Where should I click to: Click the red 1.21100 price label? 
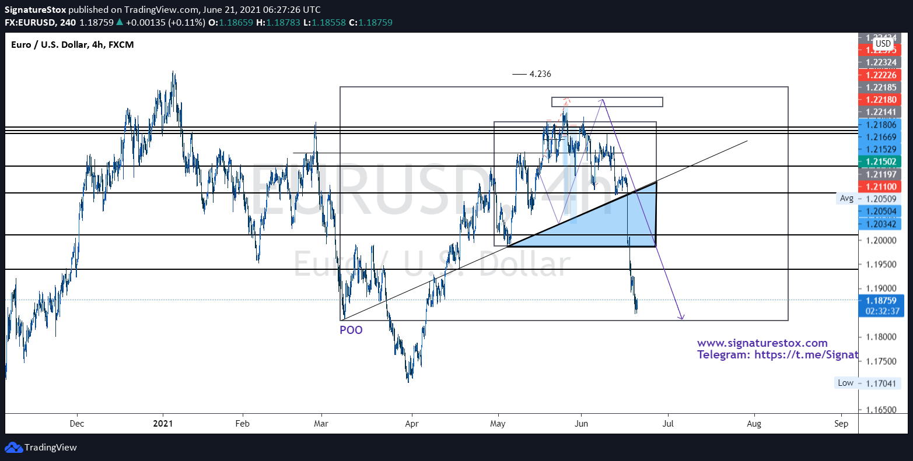(881, 186)
